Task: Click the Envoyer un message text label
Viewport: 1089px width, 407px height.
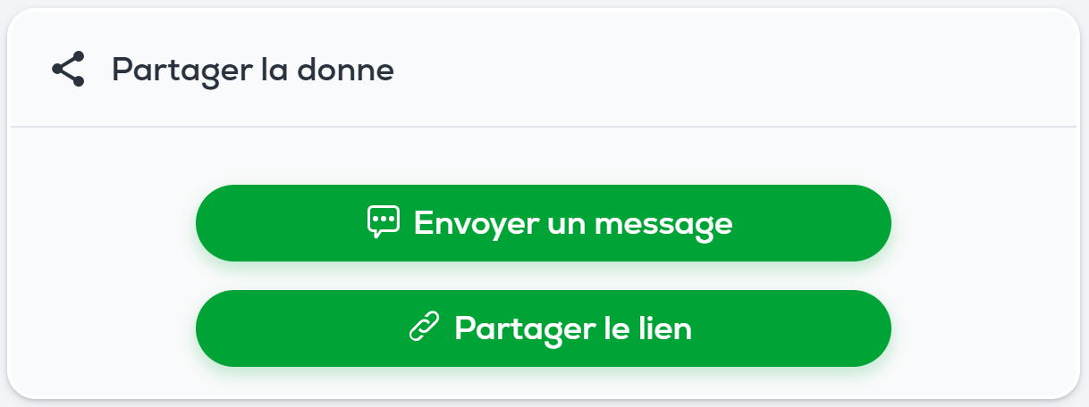Action: coord(572,223)
